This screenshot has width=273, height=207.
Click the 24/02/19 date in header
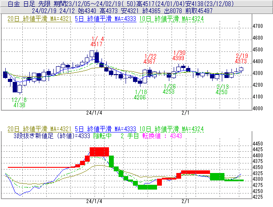tap(44, 11)
